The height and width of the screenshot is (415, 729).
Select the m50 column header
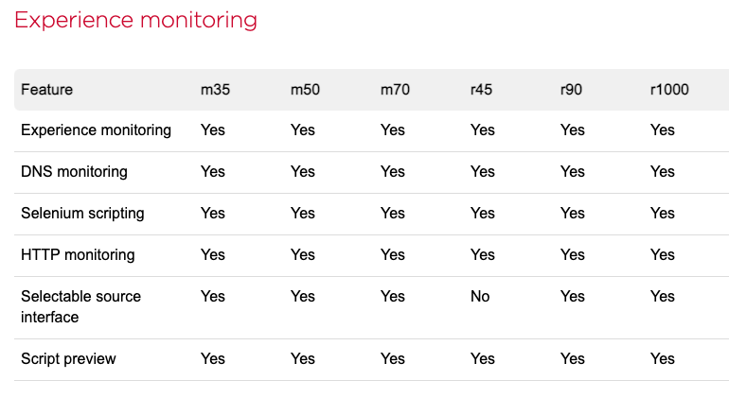(305, 90)
